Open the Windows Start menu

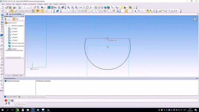(x=2, y=110)
